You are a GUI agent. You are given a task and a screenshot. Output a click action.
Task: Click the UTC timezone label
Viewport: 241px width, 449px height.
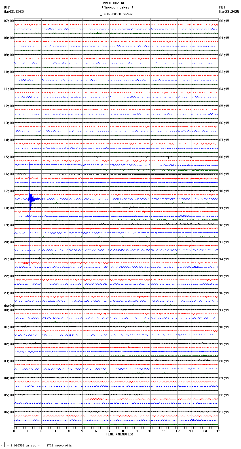tap(7, 7)
